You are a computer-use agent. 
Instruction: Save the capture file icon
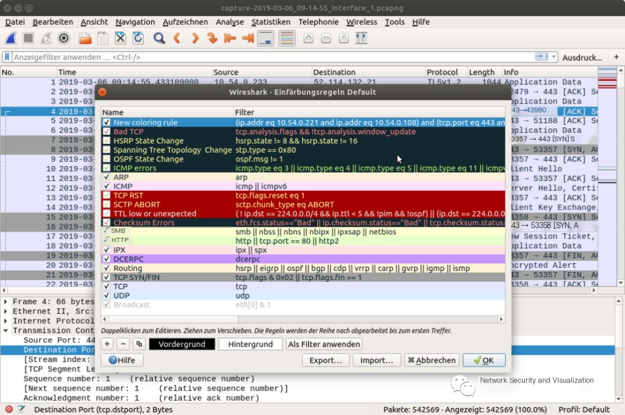[102, 38]
